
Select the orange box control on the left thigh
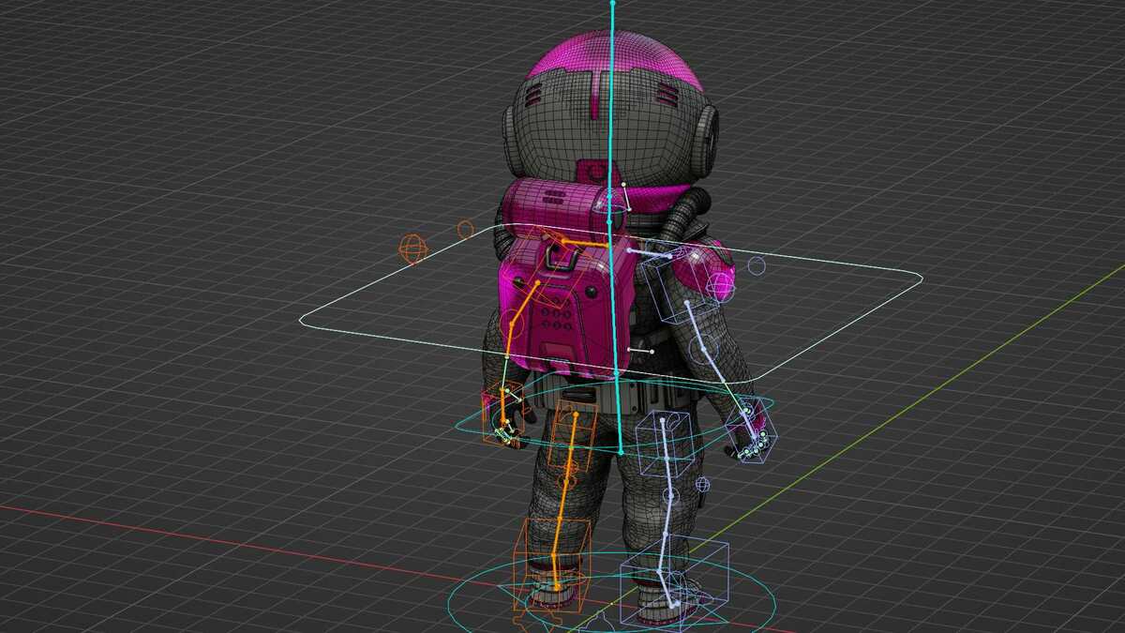(x=571, y=438)
